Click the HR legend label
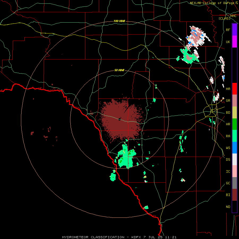Screen dimensions: 239x239 tap(228, 124)
